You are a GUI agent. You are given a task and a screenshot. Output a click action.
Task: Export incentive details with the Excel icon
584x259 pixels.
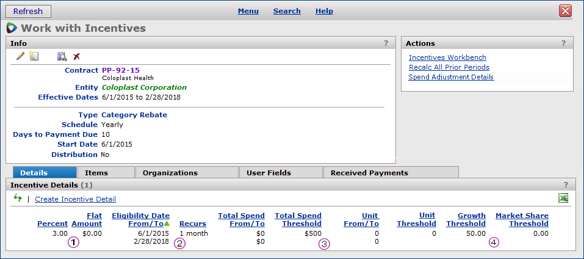[x=563, y=199]
